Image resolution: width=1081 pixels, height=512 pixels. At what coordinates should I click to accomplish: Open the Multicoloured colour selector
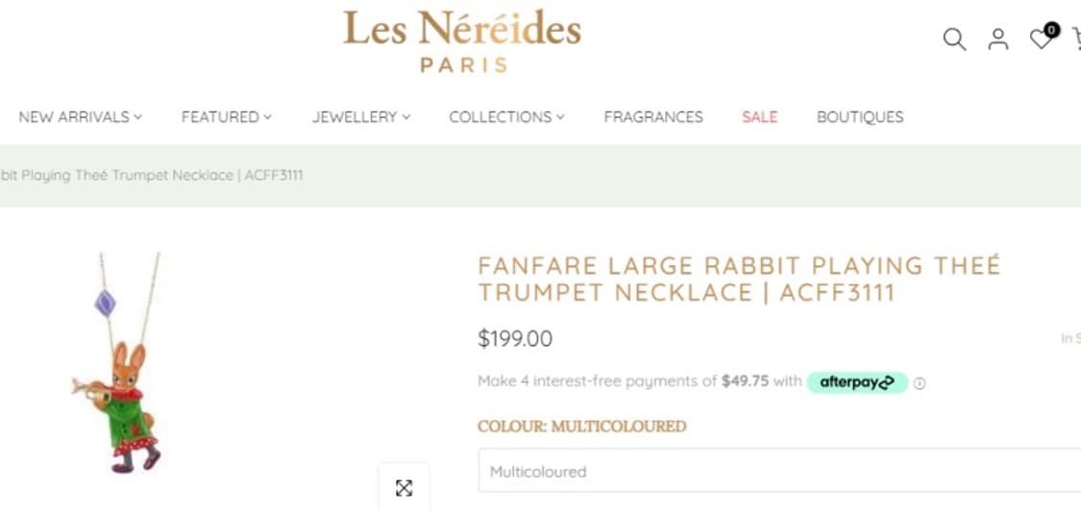[778, 472]
